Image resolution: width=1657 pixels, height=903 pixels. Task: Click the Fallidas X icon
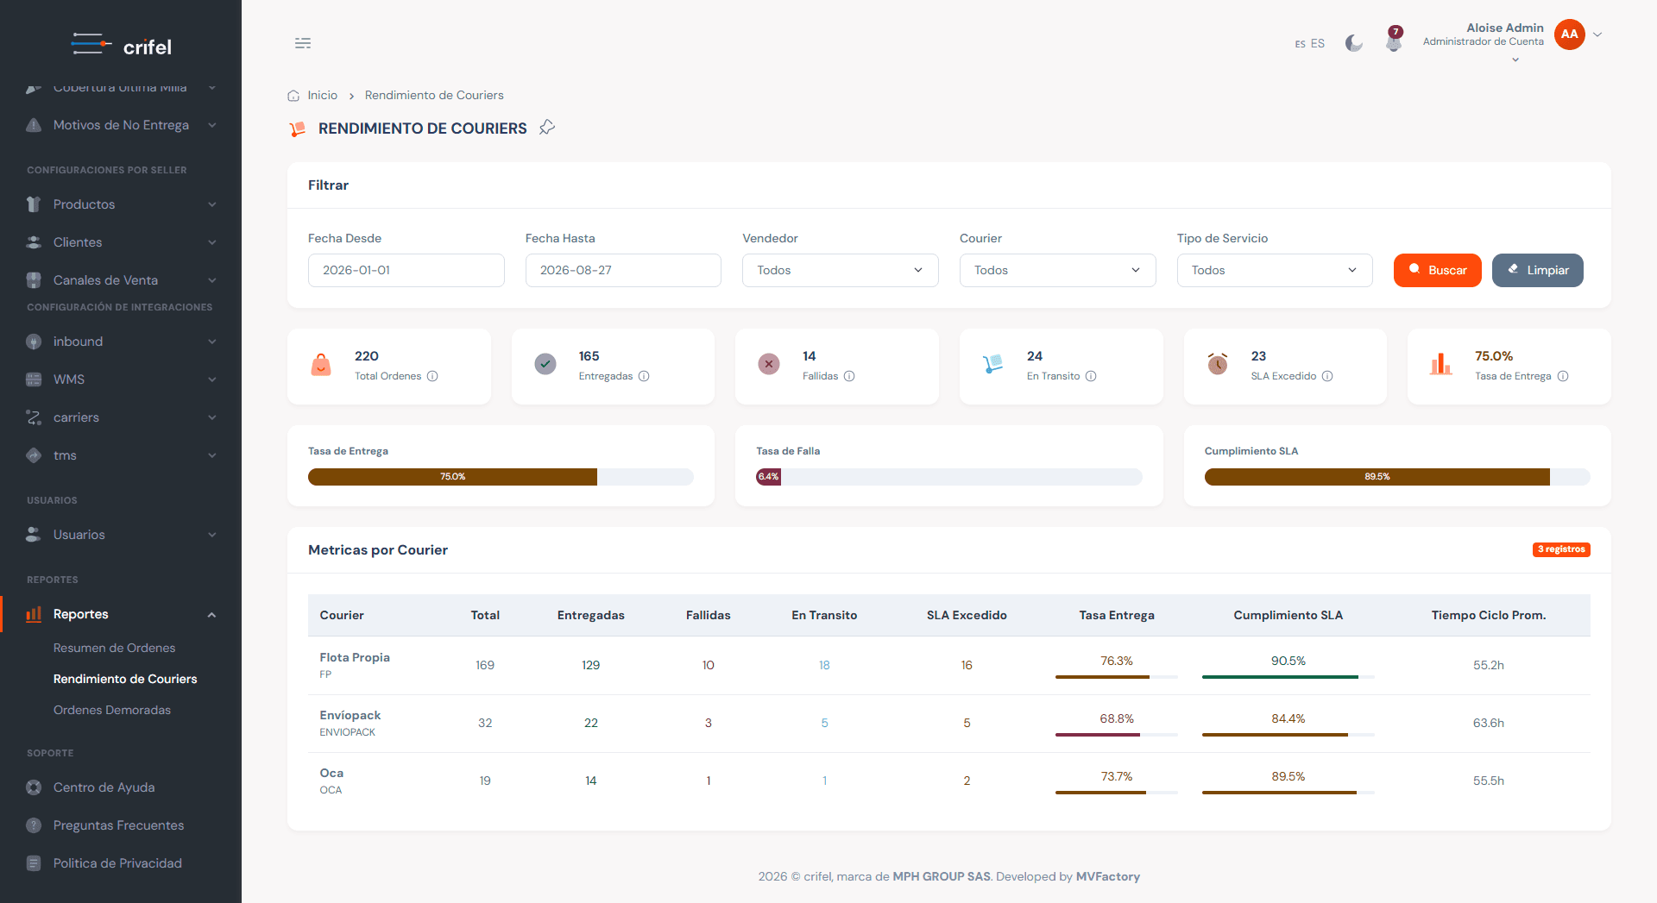pos(769,364)
